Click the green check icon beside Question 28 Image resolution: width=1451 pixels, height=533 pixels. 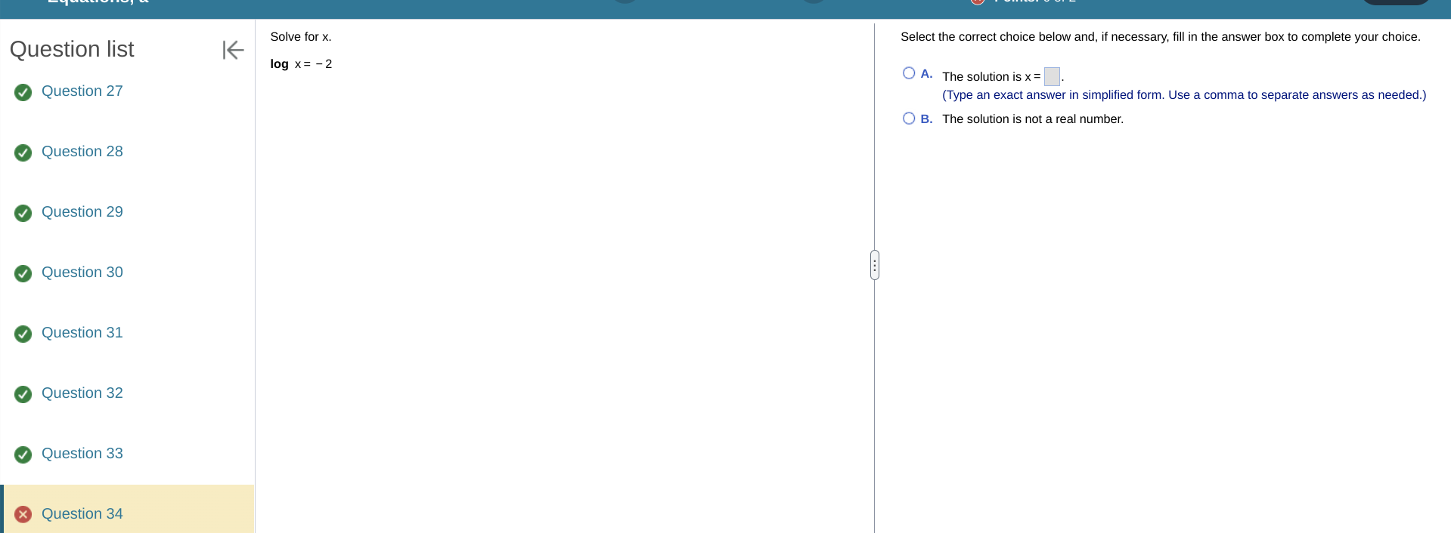23,153
